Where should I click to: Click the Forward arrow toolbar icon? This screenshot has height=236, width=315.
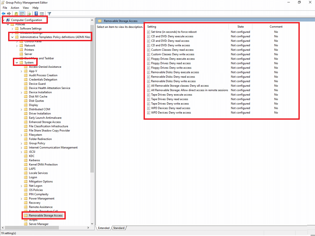coord(9,14)
